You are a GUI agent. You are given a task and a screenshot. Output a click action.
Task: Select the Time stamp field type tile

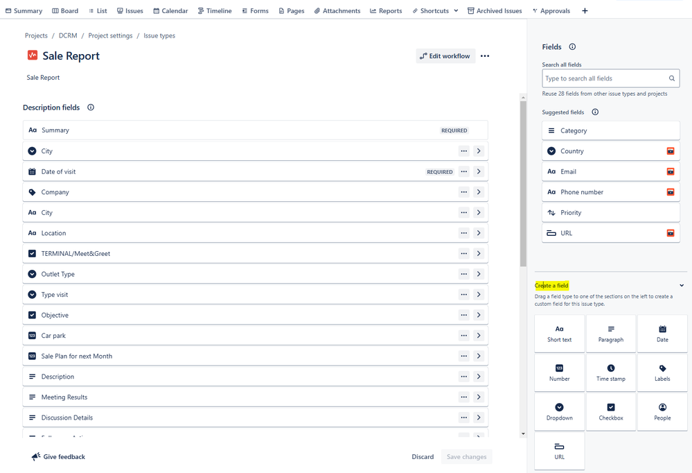[x=611, y=372]
